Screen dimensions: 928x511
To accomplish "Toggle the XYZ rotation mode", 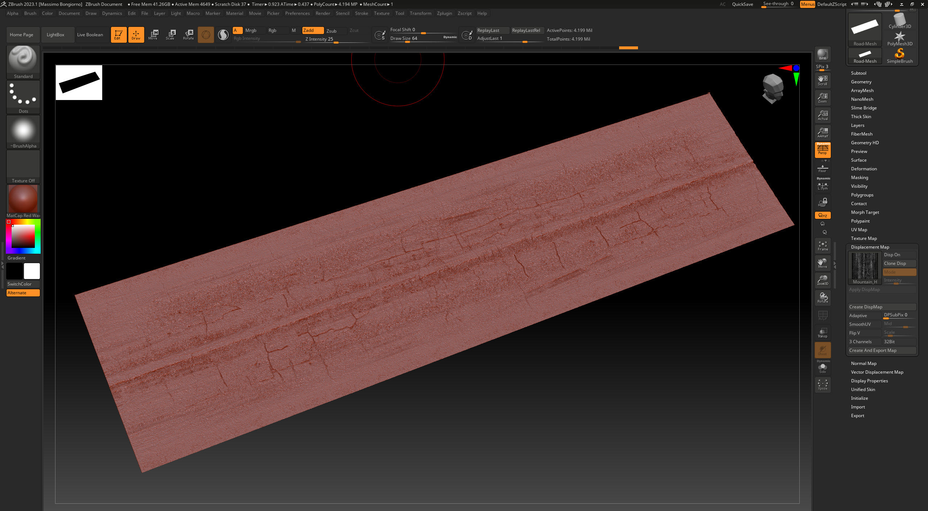I will (x=823, y=215).
